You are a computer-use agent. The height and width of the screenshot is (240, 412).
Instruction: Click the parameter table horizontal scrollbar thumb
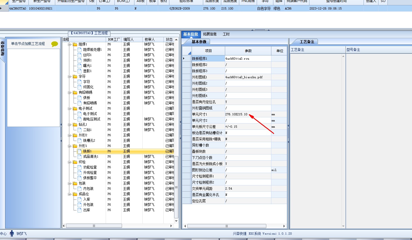coord(227,226)
